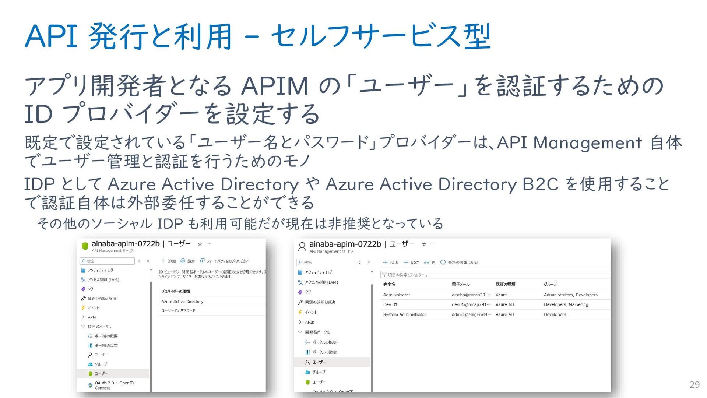
Task: Collapse the left panel sidebar with double chevron
Action: pyautogui.click(x=148, y=261)
